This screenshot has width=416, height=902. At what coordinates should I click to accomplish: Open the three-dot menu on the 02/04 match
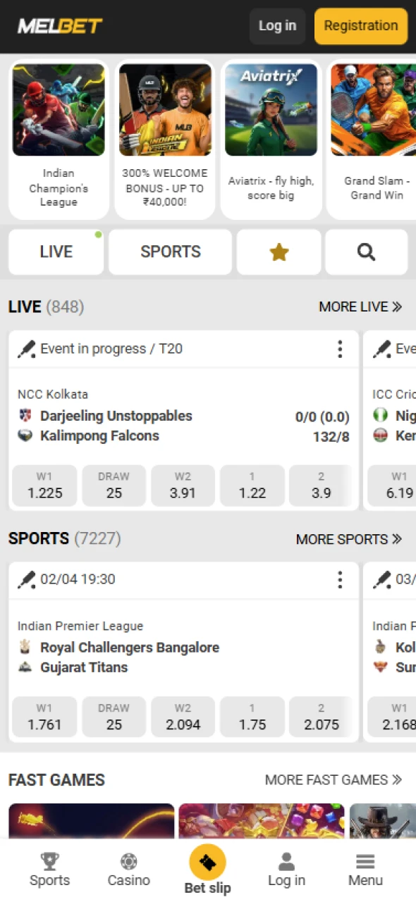coord(340,579)
